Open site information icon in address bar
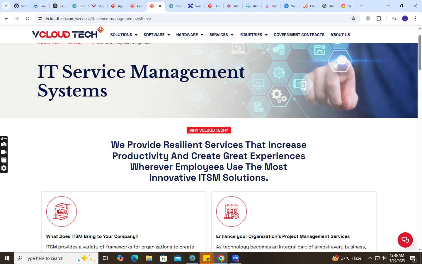This screenshot has width=422, height=264. (40, 18)
